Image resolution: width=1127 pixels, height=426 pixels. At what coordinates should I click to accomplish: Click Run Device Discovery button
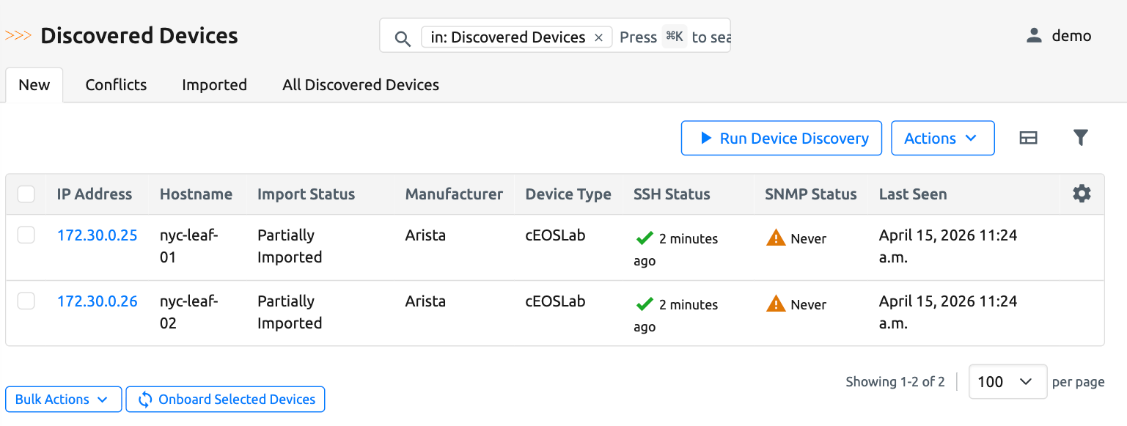coord(781,138)
